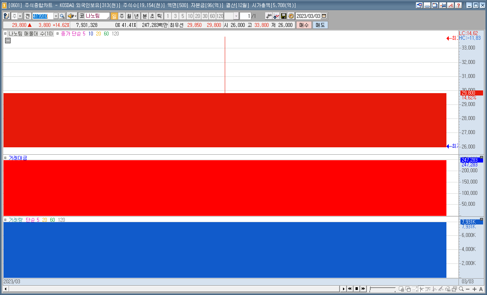Toggle the 전 button in toolbar
The height and width of the screenshot is (295, 487).
27,16
